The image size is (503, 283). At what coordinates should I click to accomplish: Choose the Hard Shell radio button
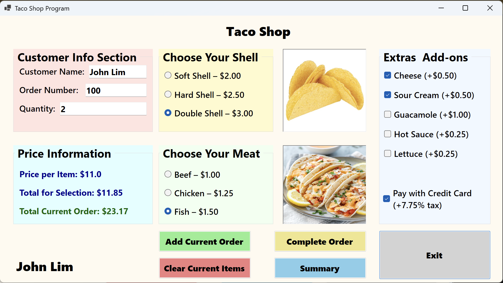(x=168, y=94)
